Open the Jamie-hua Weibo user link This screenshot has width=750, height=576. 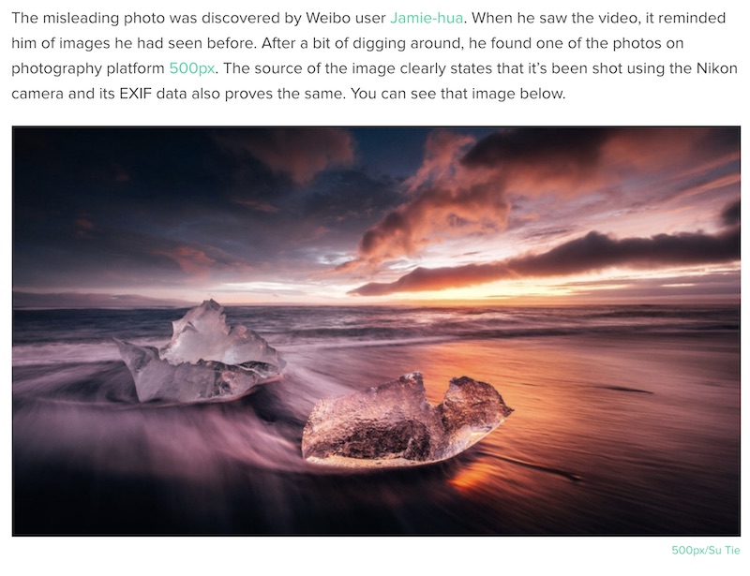tap(427, 18)
